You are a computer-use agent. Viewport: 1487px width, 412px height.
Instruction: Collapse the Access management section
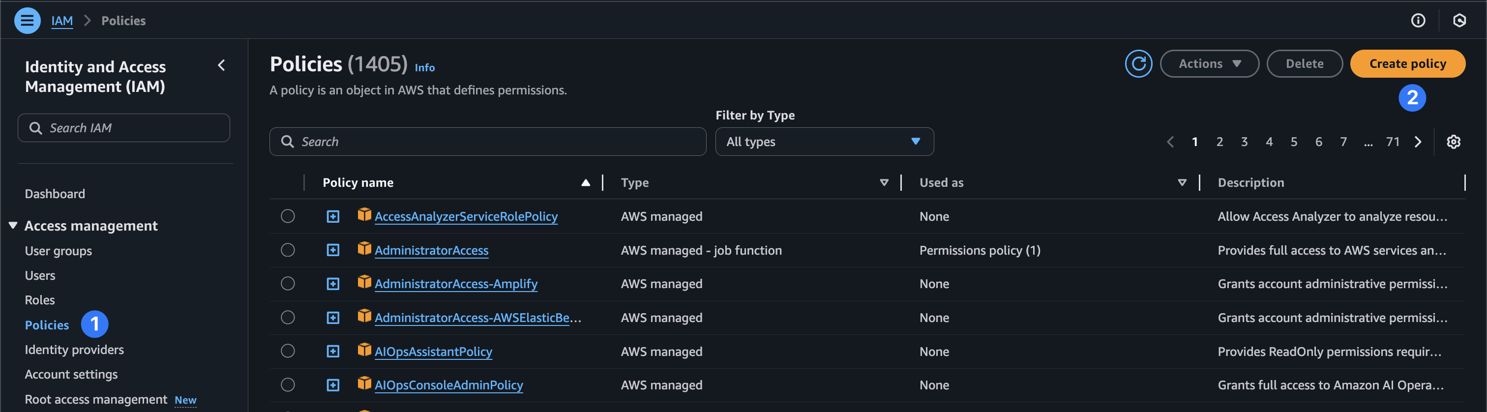click(x=13, y=226)
